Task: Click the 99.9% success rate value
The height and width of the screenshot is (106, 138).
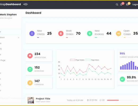Action: [x=131, y=77]
